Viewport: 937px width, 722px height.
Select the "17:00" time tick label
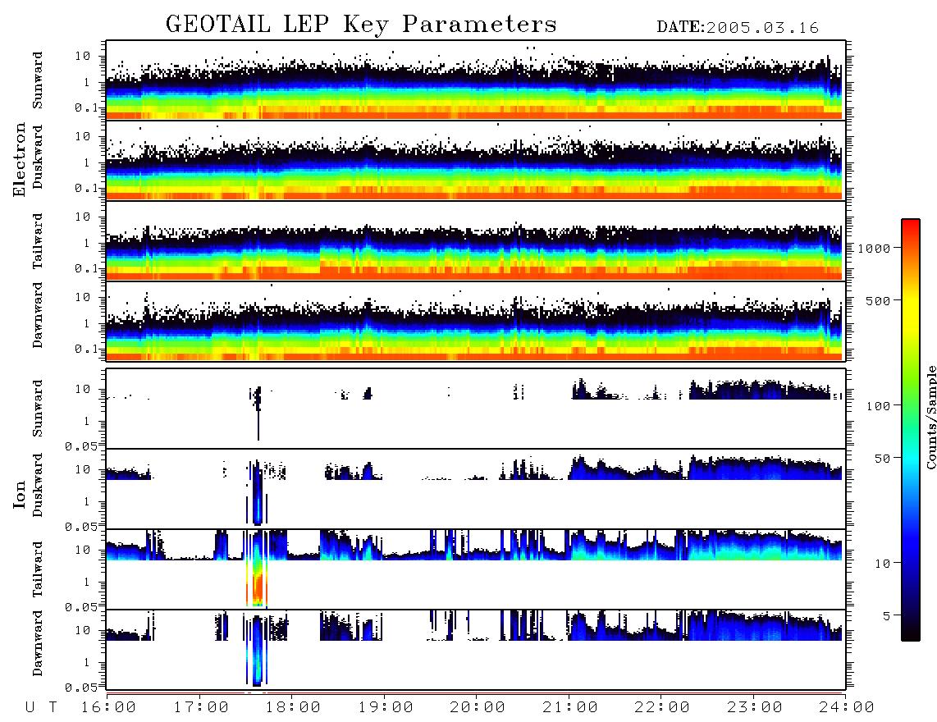coord(201,708)
